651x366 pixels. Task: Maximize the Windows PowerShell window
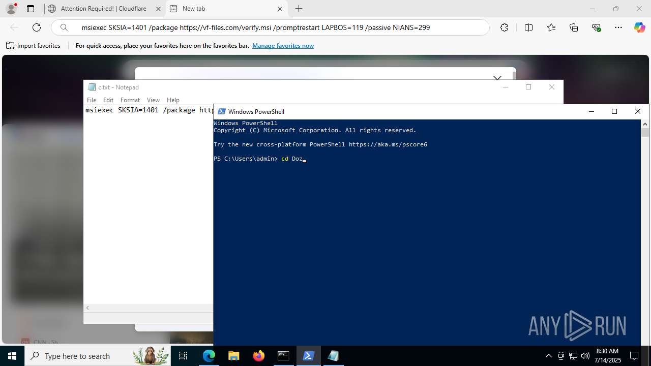(x=614, y=111)
